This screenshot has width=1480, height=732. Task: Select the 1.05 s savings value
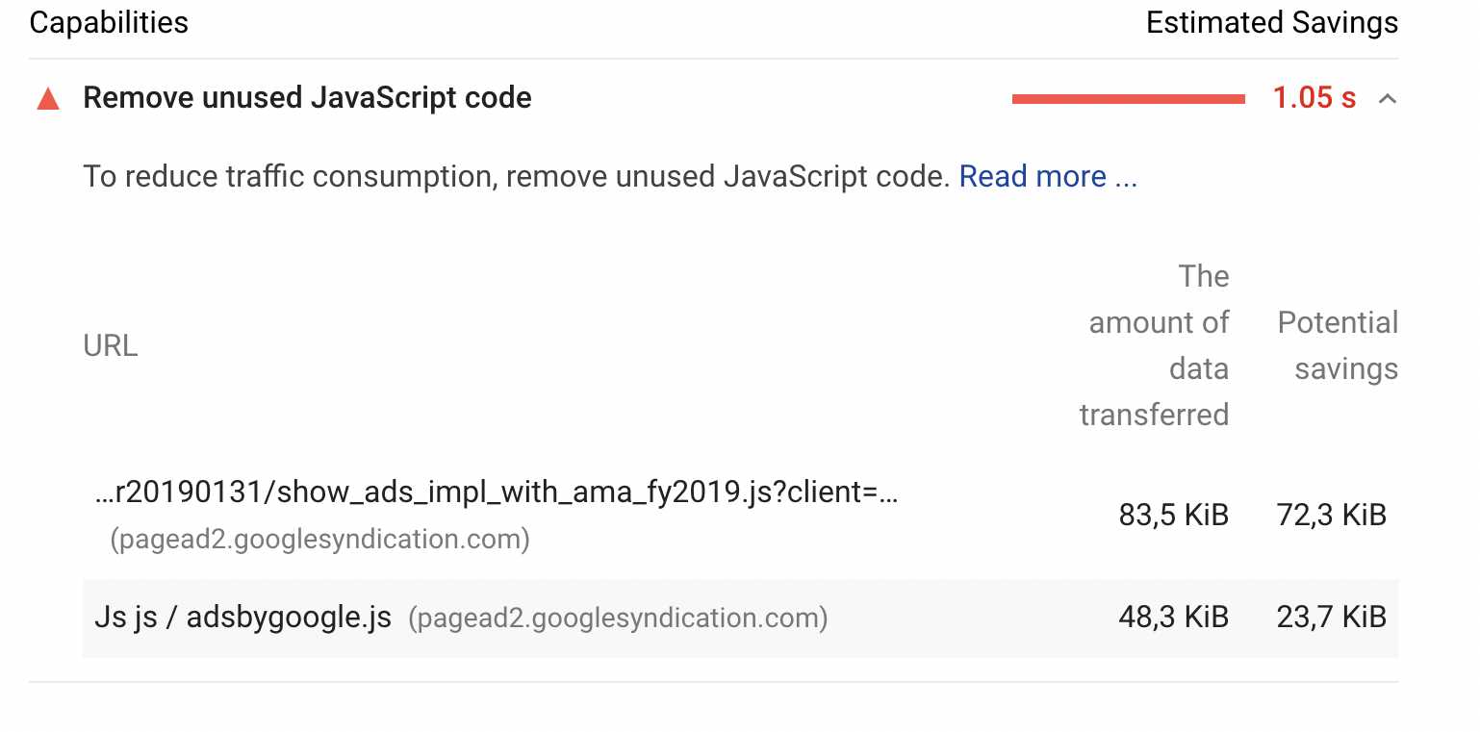pyautogui.click(x=1314, y=98)
